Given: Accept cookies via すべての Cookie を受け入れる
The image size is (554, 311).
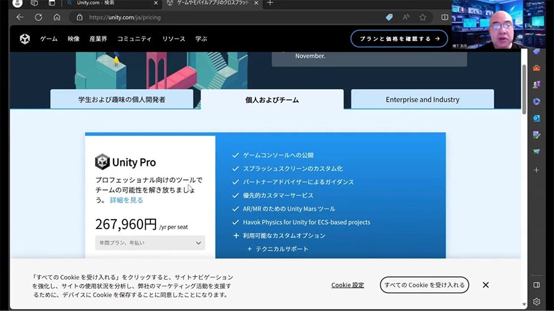Looking at the screenshot, I should point(425,285).
